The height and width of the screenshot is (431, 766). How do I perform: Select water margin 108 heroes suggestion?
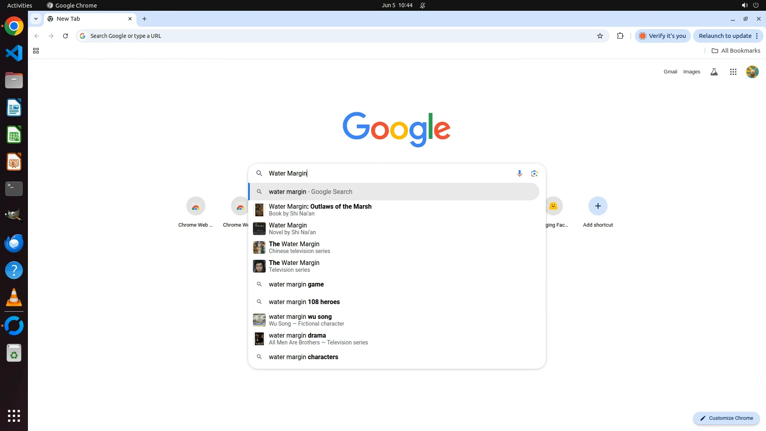(x=304, y=302)
